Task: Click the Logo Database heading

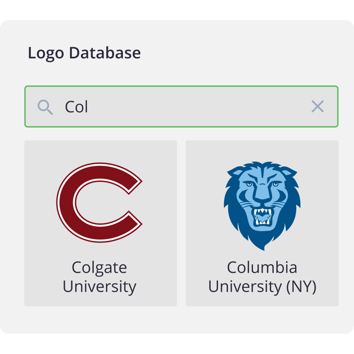Action: [84, 53]
